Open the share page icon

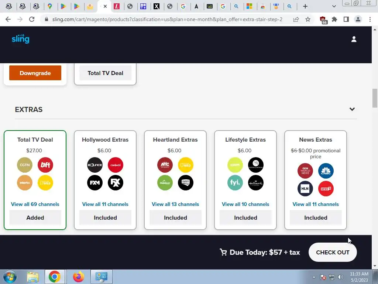(x=296, y=19)
